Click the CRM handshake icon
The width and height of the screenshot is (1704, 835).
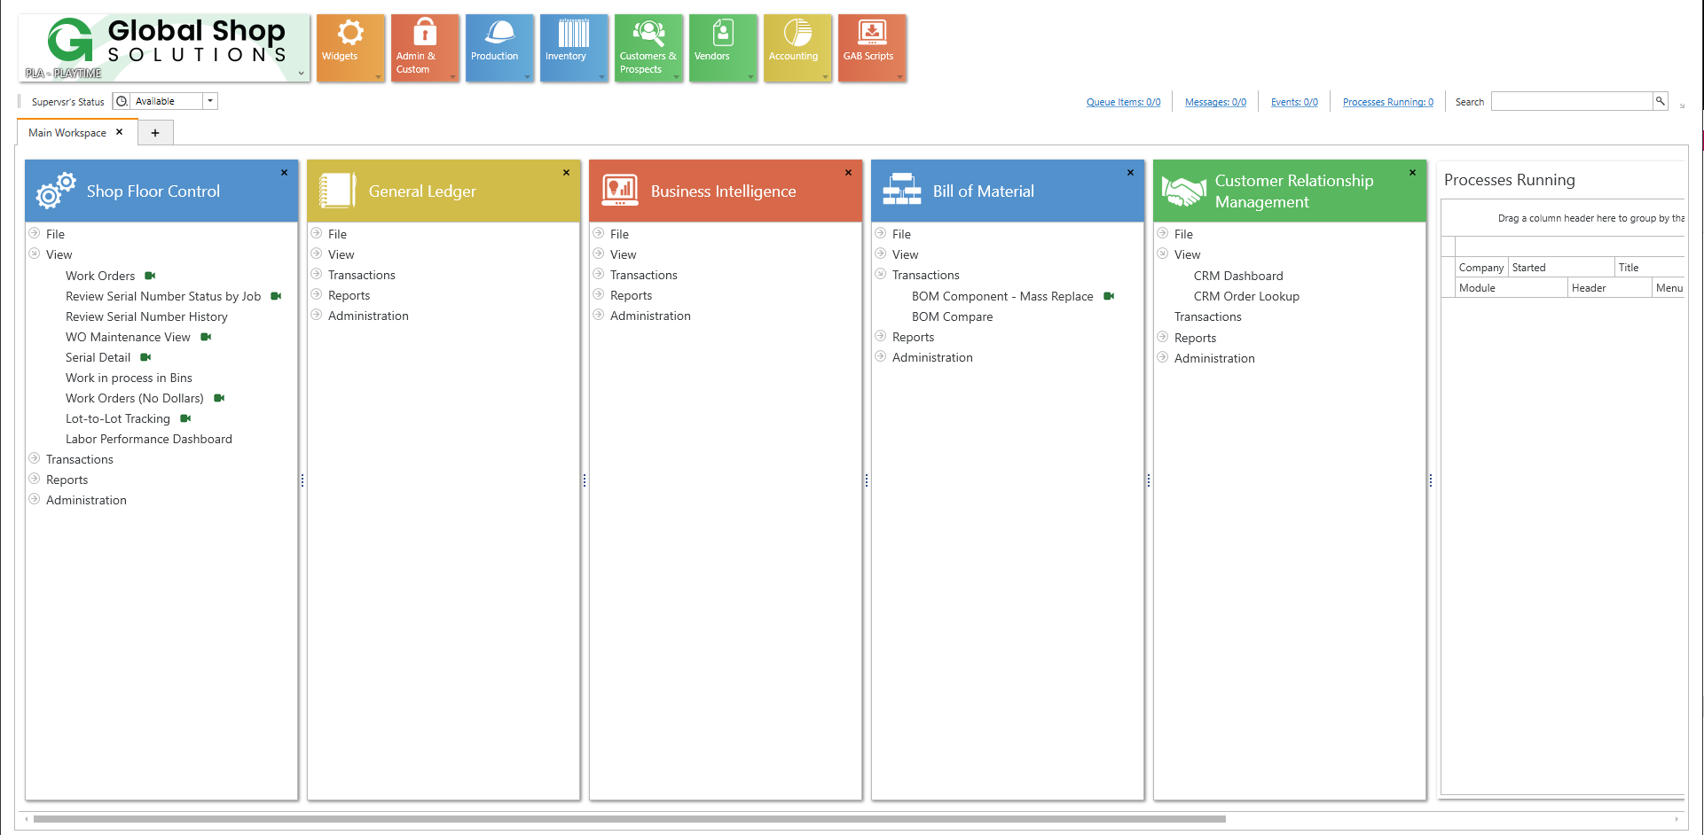click(x=1184, y=191)
